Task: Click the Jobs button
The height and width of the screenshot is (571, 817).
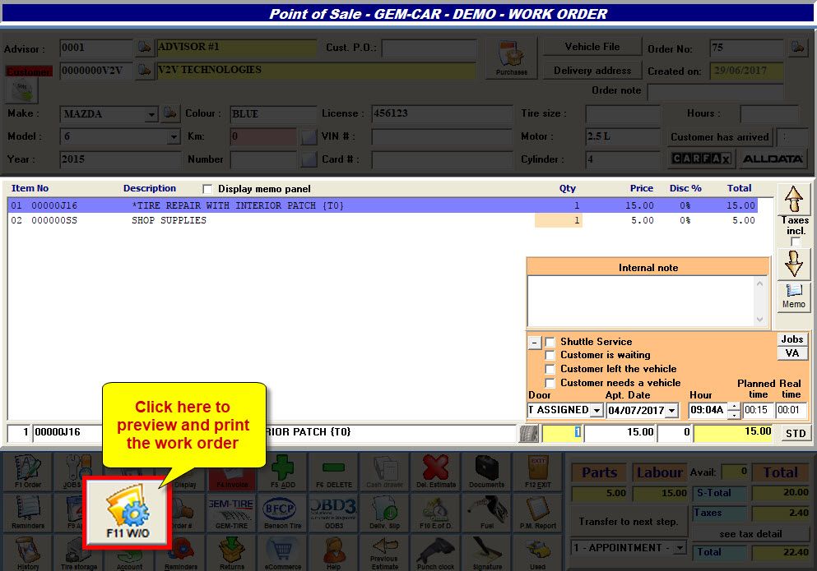Action: 792,338
